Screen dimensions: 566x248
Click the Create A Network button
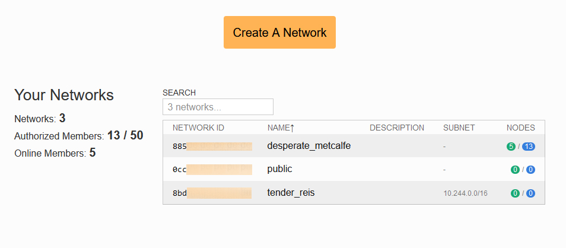point(279,33)
